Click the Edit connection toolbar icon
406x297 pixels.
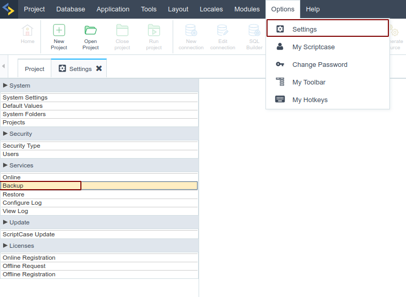click(222, 31)
